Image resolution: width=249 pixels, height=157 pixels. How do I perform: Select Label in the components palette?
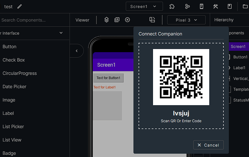pos(8,113)
